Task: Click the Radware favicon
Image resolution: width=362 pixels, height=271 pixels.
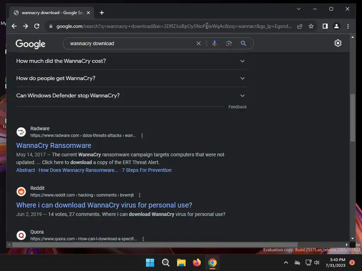Action: 21,132
